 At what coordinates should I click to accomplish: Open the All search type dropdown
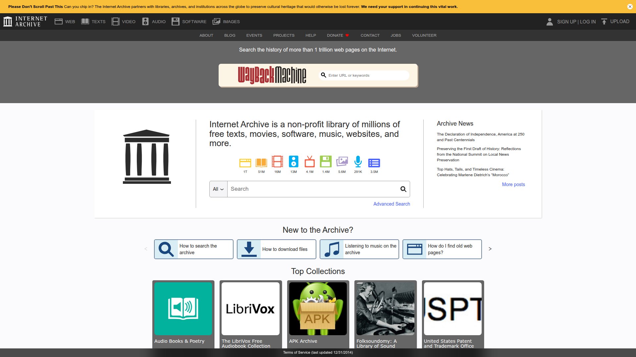(218, 189)
